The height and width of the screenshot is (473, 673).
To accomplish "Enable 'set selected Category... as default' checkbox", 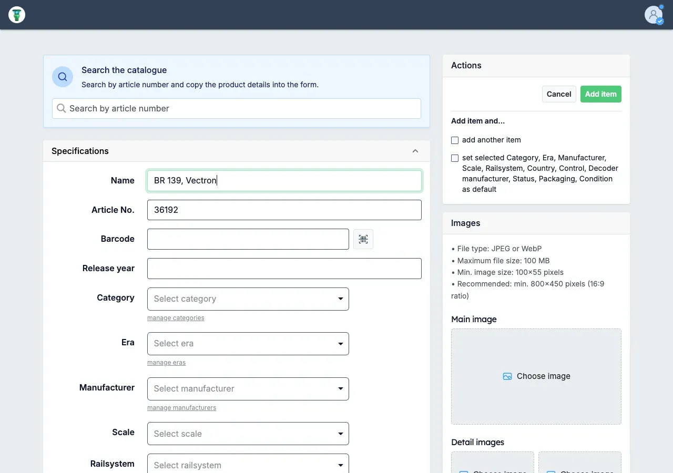I will (455, 158).
